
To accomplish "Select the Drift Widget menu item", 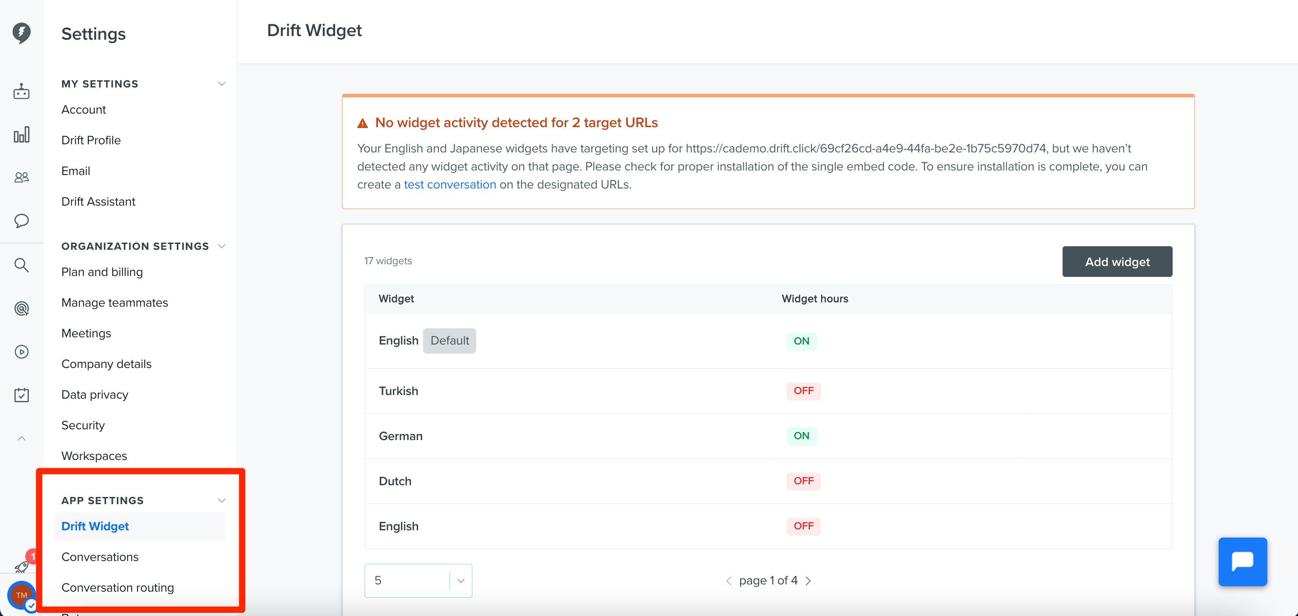I will (139, 526).
